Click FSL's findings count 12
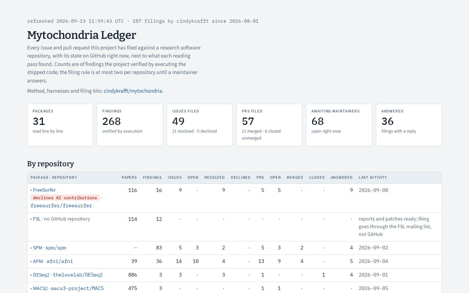Viewport: 469px width, 293px height. (x=159, y=219)
